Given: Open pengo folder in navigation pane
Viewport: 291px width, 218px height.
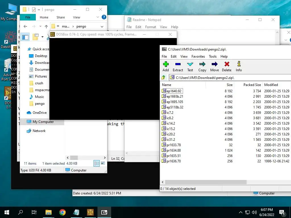Looking at the screenshot, I should pyautogui.click(x=40, y=104).
